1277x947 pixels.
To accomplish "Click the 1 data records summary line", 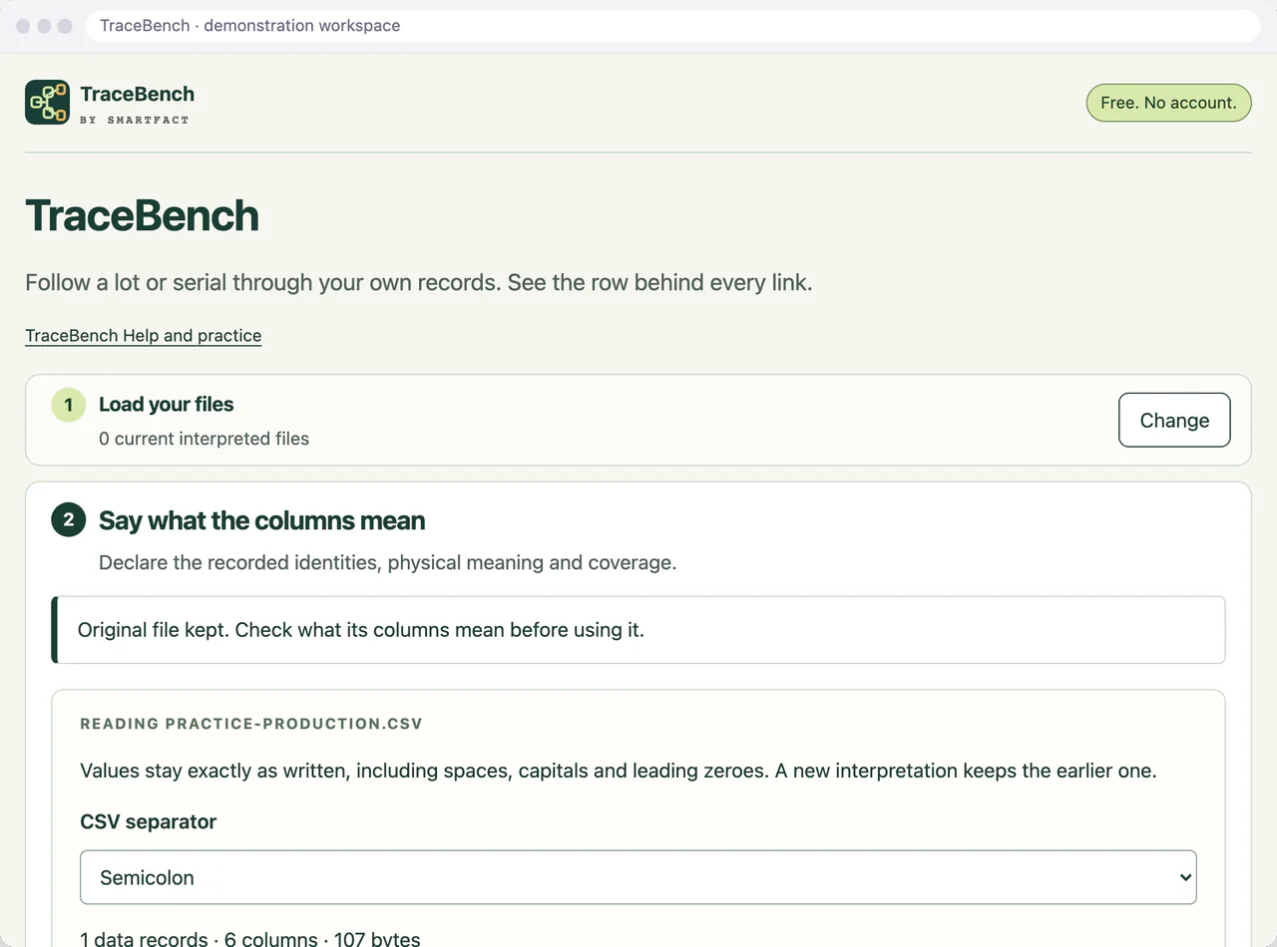I will point(250,939).
